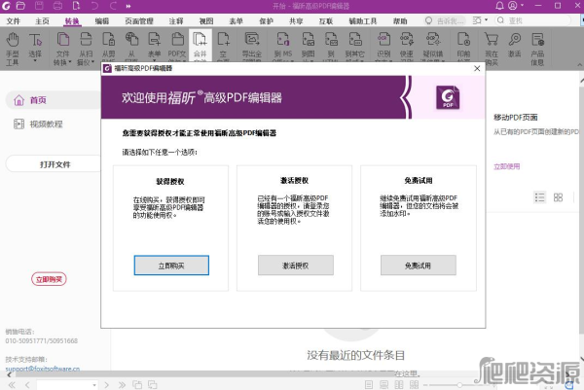Switch to list view of recent files
This screenshot has width=584, height=390.
point(539,197)
